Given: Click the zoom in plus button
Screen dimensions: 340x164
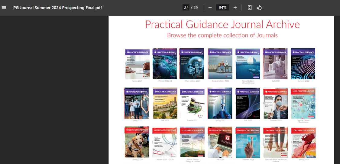Looking at the screenshot, I should point(235,8).
